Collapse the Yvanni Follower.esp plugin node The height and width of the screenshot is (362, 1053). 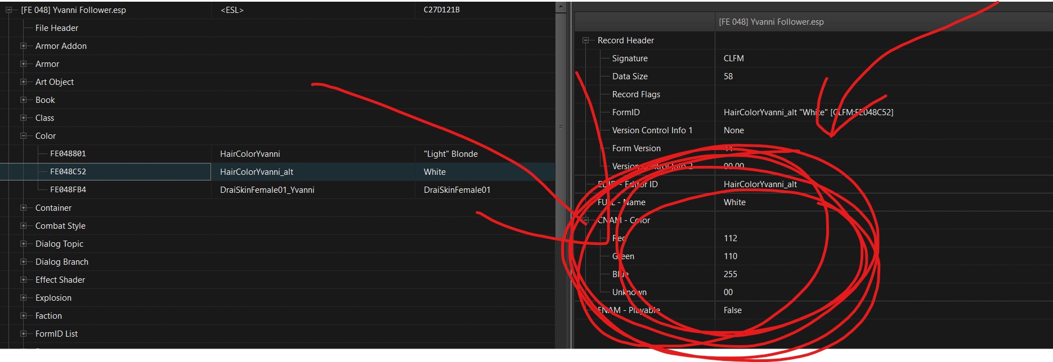pyautogui.click(x=9, y=10)
